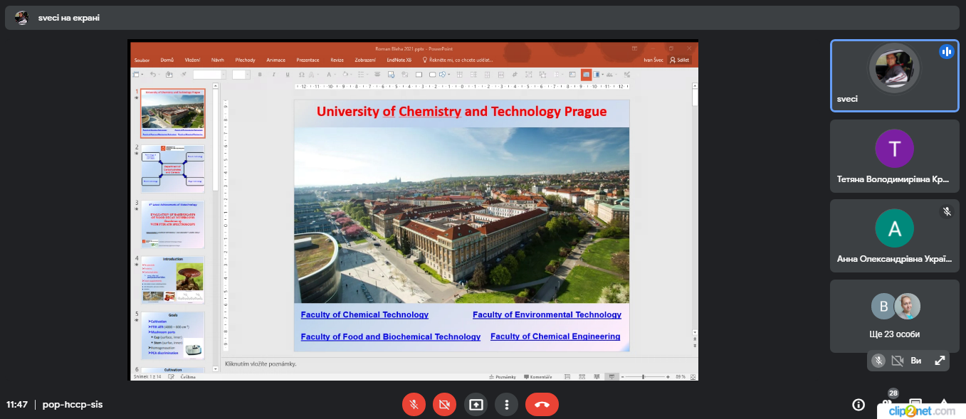The width and height of the screenshot is (966, 419).
Task: Expand the self-view tile with the arrows icon
Action: 940,361
